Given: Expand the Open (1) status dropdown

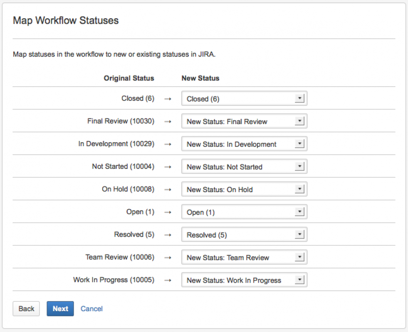Looking at the screenshot, I should click(244, 212).
